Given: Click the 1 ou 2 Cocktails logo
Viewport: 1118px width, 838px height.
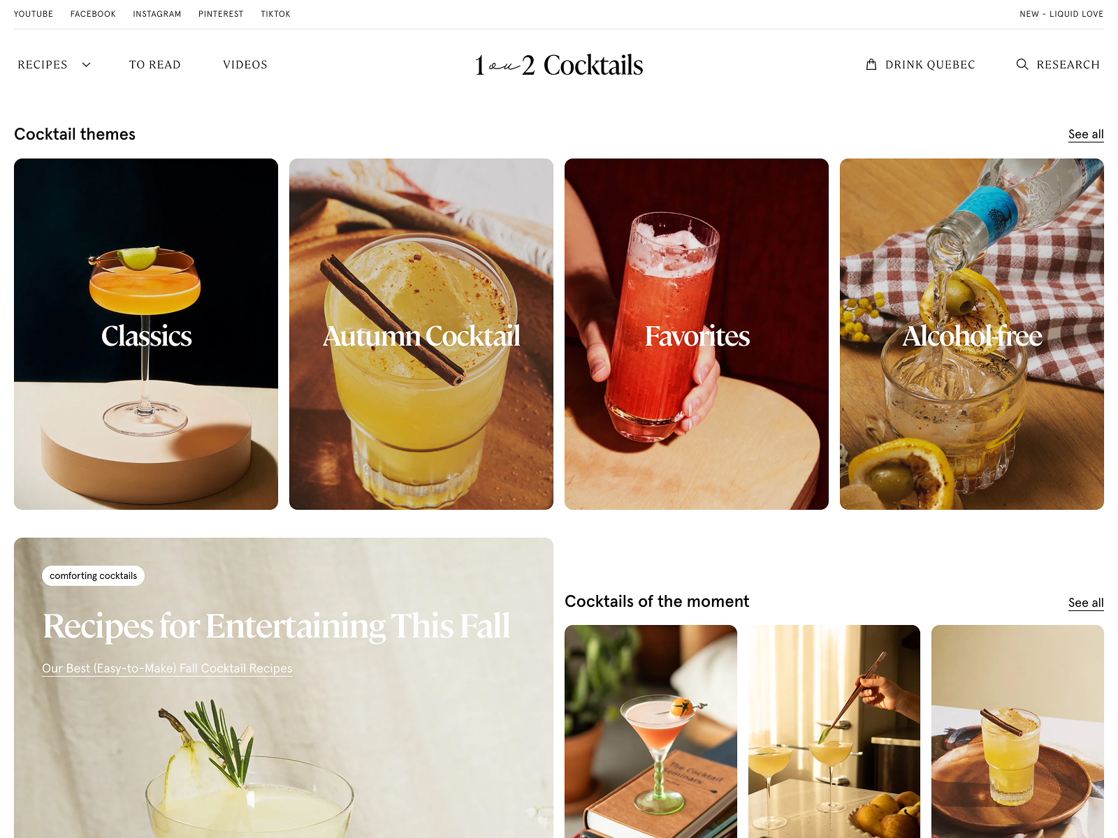Looking at the screenshot, I should 559,65.
